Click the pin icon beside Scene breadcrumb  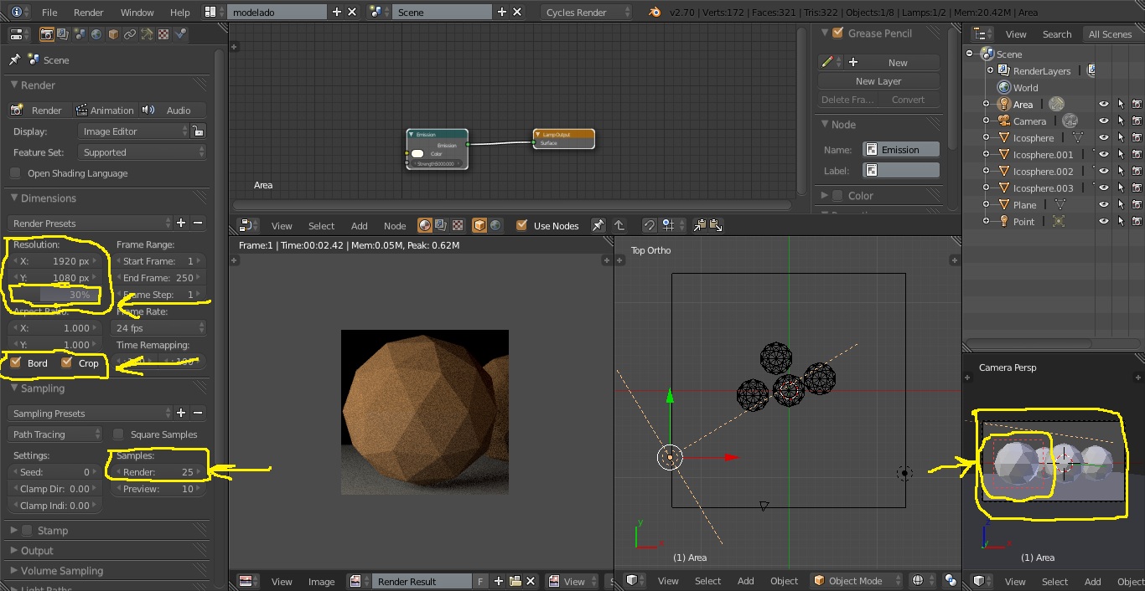pyautogui.click(x=14, y=60)
